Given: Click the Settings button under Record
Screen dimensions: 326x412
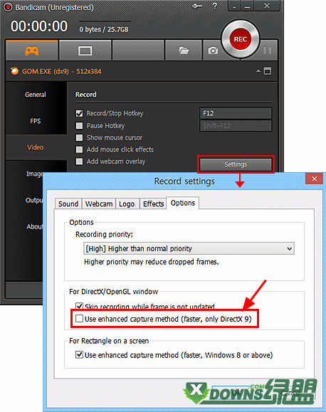Looking at the screenshot, I should point(236,164).
